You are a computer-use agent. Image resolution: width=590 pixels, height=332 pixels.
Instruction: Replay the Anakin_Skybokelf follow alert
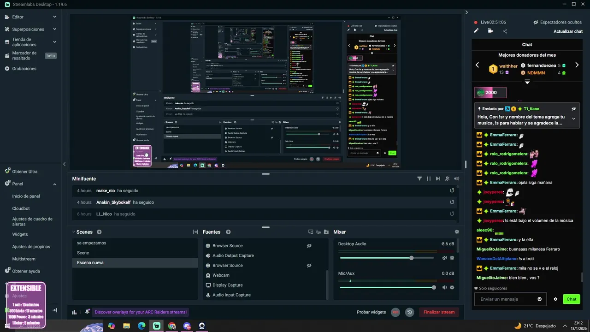click(x=452, y=202)
